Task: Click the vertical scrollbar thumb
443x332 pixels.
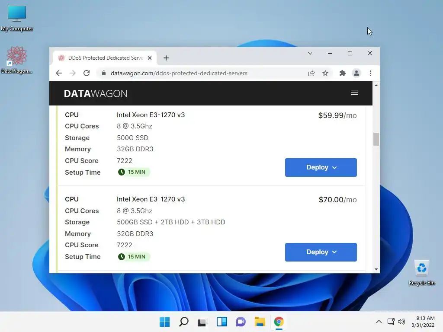Action: click(x=376, y=139)
